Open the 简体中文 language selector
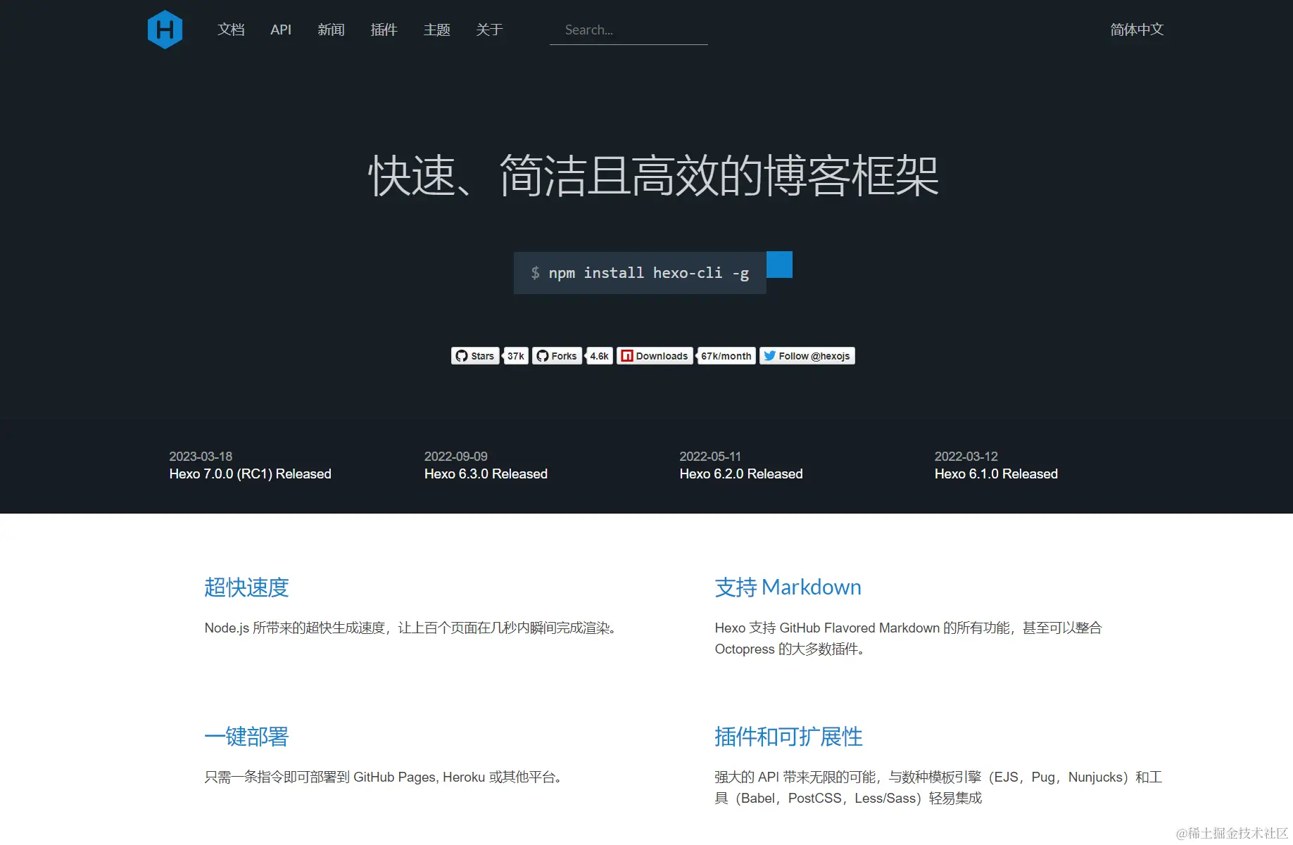Viewport: 1293px width, 845px height. 1137,30
